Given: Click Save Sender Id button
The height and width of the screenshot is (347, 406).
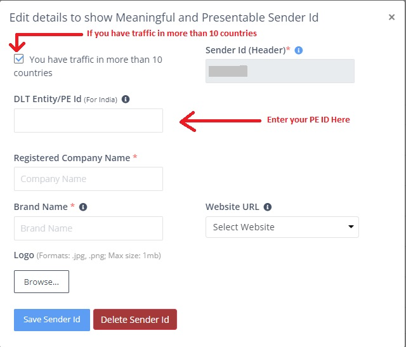Looking at the screenshot, I should point(52,320).
